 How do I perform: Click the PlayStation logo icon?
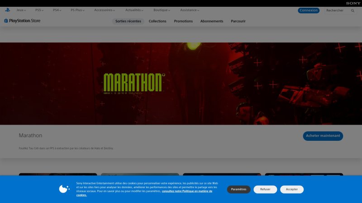pyautogui.click(x=6, y=10)
